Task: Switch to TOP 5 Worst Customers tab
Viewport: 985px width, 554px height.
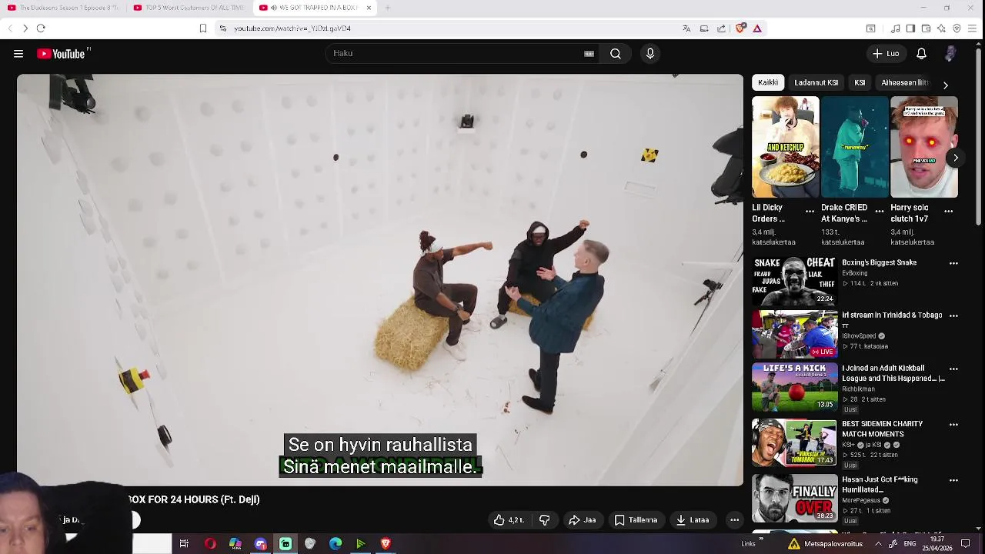Action: tap(189, 8)
